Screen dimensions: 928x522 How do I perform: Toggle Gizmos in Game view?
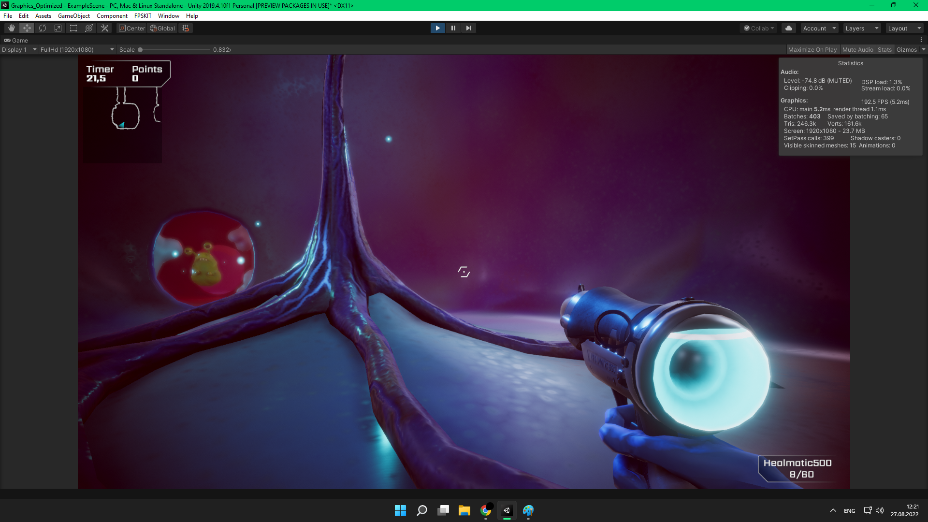pyautogui.click(x=906, y=49)
